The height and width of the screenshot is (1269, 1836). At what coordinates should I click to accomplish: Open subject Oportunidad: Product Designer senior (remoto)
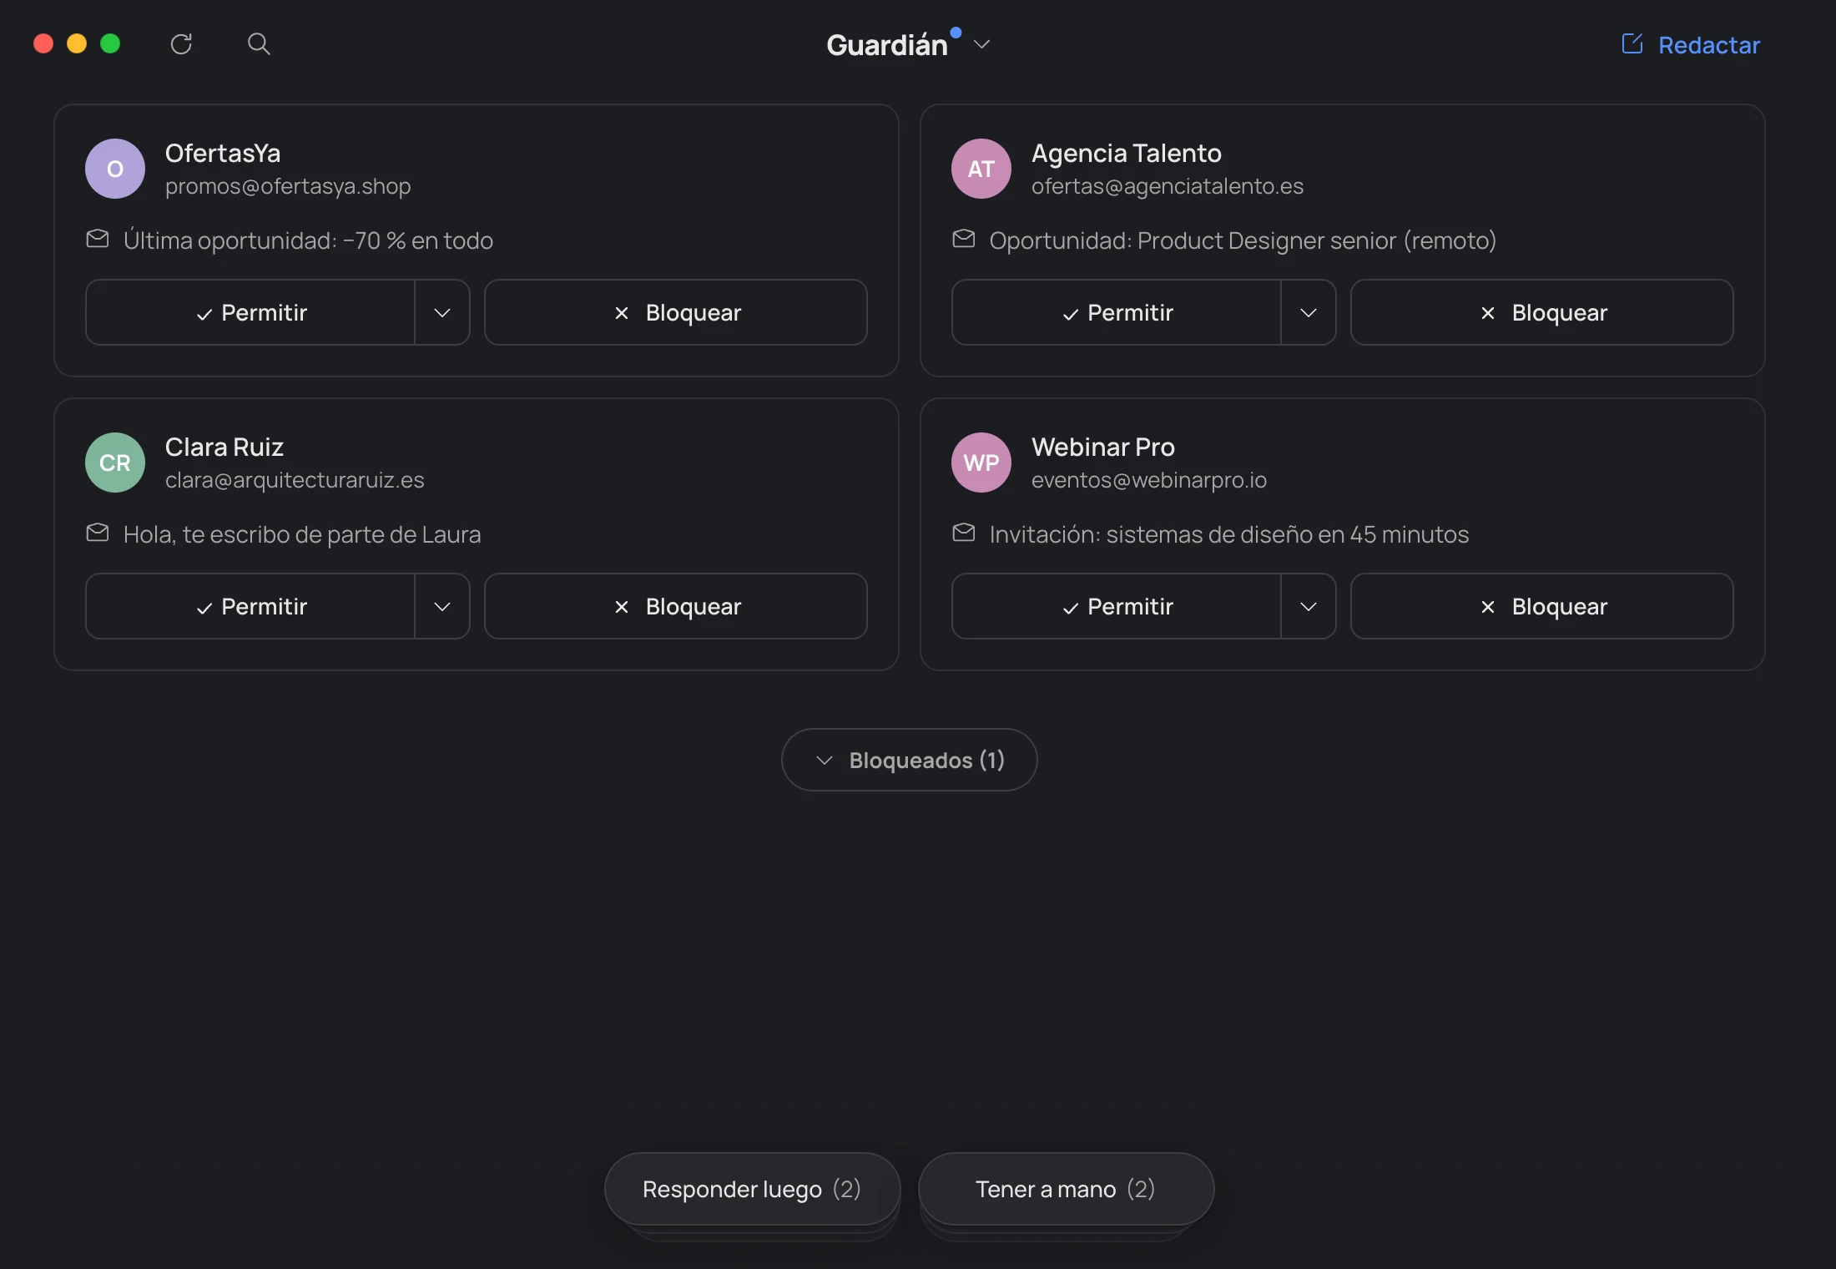1243,240
